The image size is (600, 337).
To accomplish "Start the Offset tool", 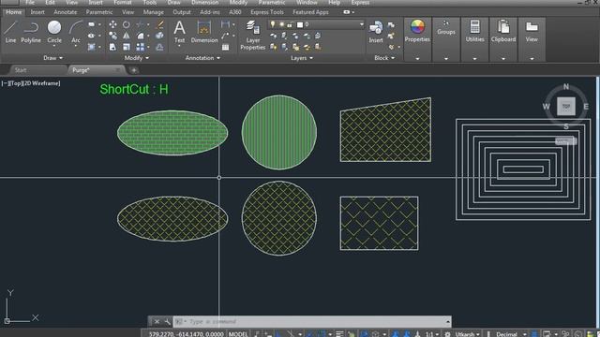I will click(160, 47).
